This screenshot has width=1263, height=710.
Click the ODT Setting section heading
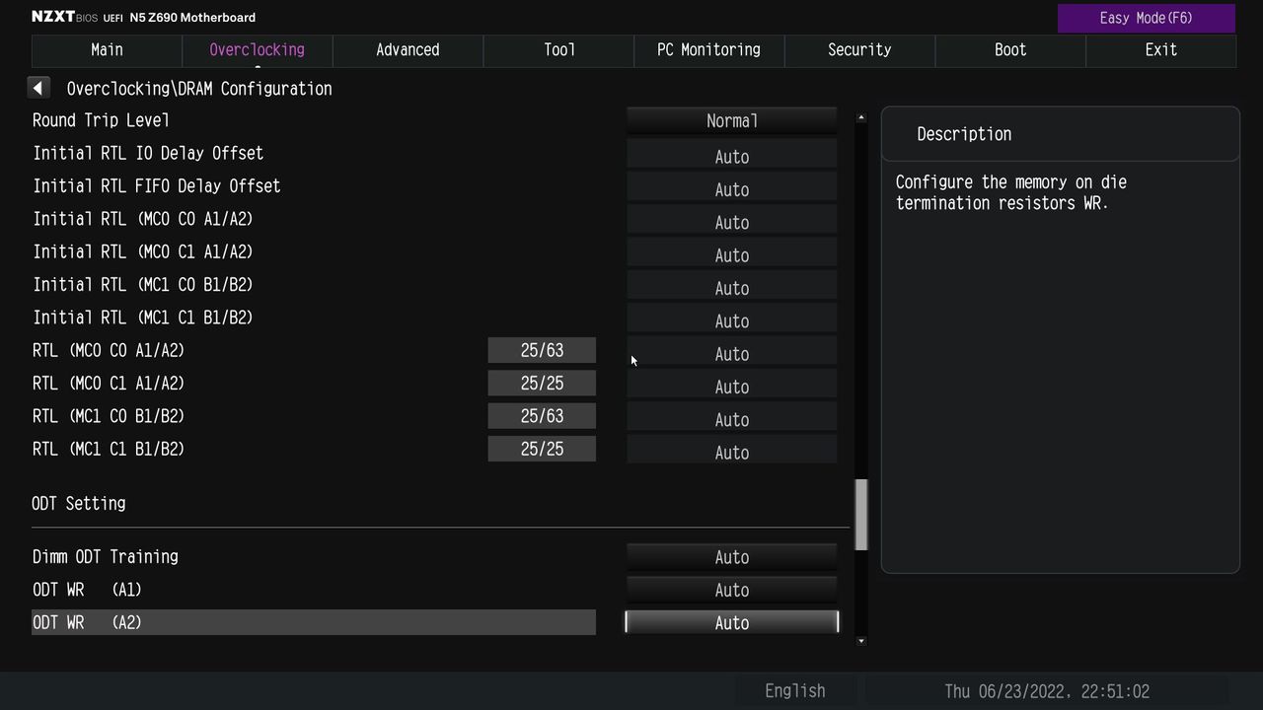79,504
